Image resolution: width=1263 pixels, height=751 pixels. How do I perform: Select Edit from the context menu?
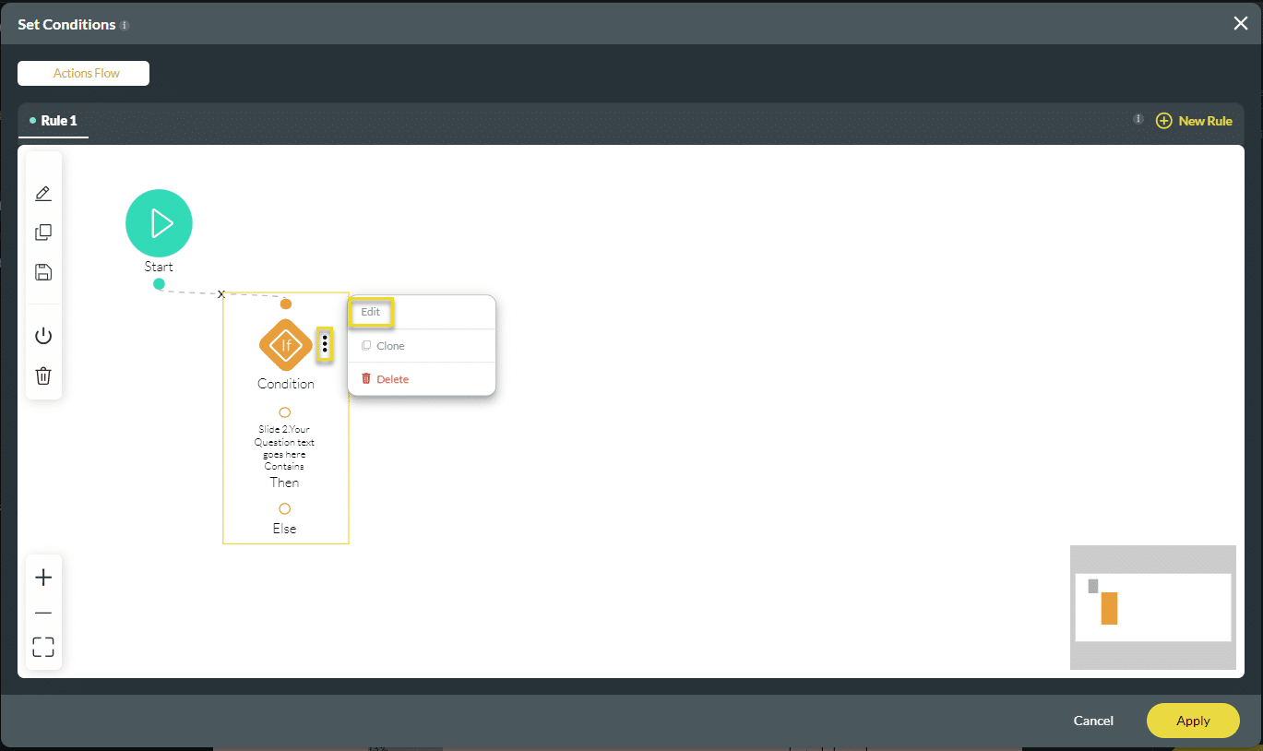click(x=371, y=312)
